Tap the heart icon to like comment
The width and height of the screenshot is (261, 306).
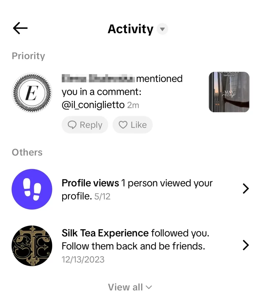coord(123,125)
